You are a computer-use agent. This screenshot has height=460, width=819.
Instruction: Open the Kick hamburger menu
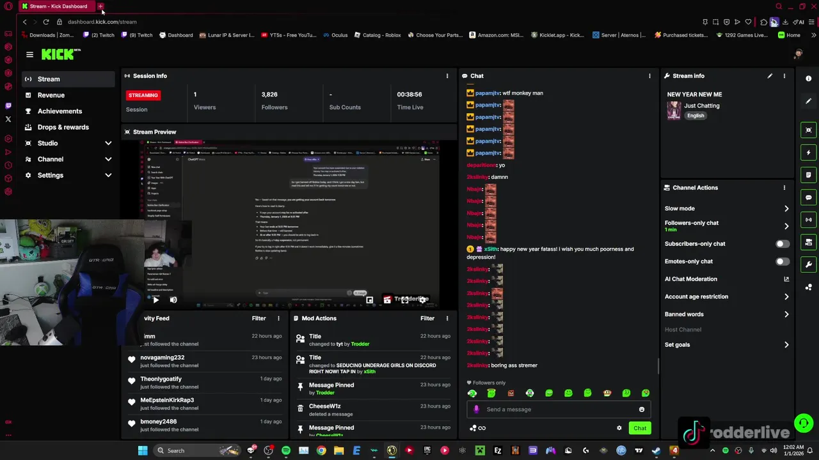tap(29, 55)
